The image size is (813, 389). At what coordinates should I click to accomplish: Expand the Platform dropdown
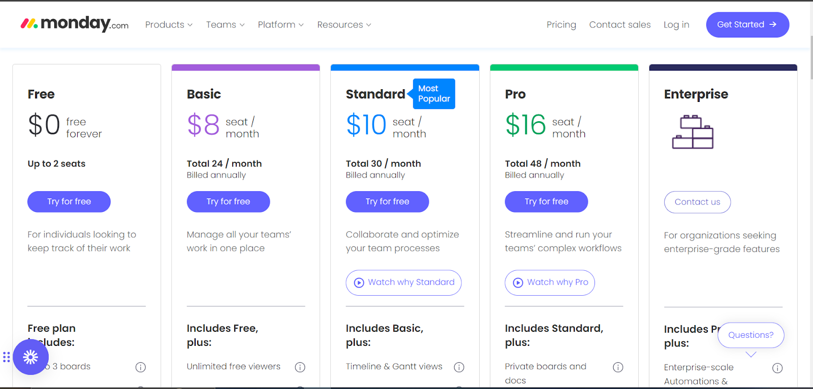280,24
